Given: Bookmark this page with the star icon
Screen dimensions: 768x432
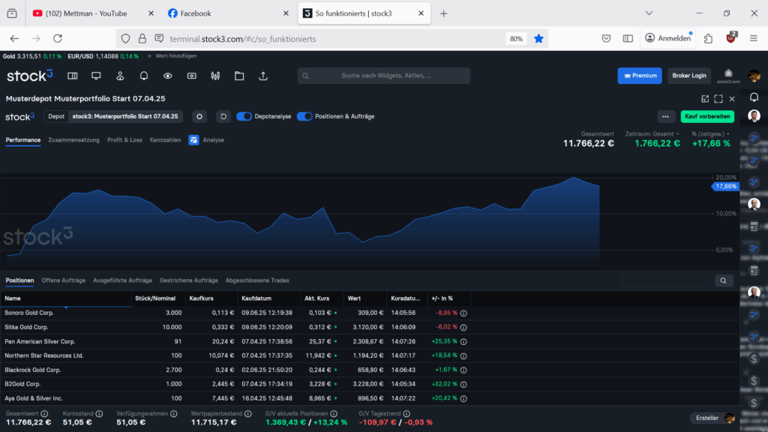Looking at the screenshot, I should (538, 39).
